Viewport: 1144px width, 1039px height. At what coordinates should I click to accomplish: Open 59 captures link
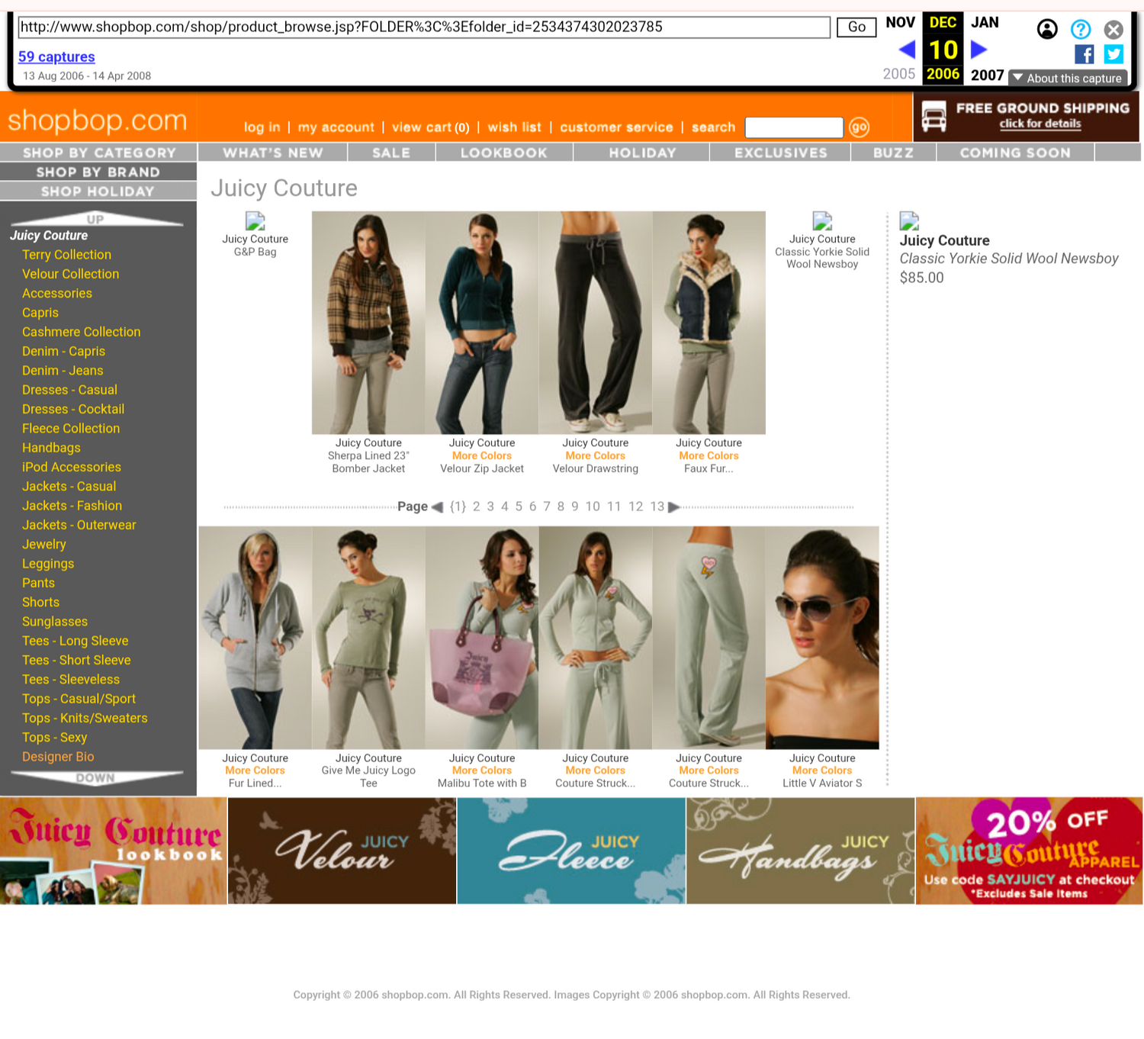tap(56, 57)
